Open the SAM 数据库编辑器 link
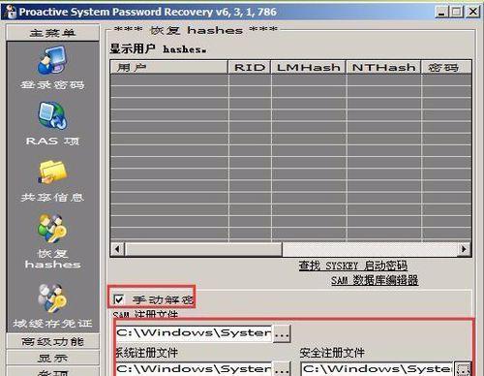This screenshot has width=484, height=376. click(x=375, y=280)
